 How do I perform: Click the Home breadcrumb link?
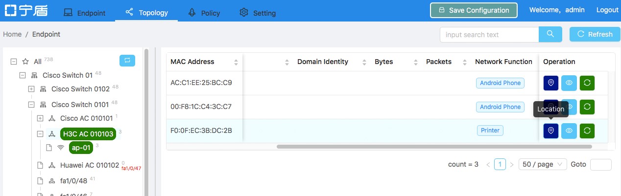(x=12, y=34)
